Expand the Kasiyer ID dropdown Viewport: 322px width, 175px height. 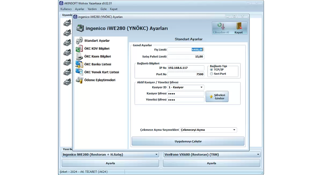pos(201,87)
